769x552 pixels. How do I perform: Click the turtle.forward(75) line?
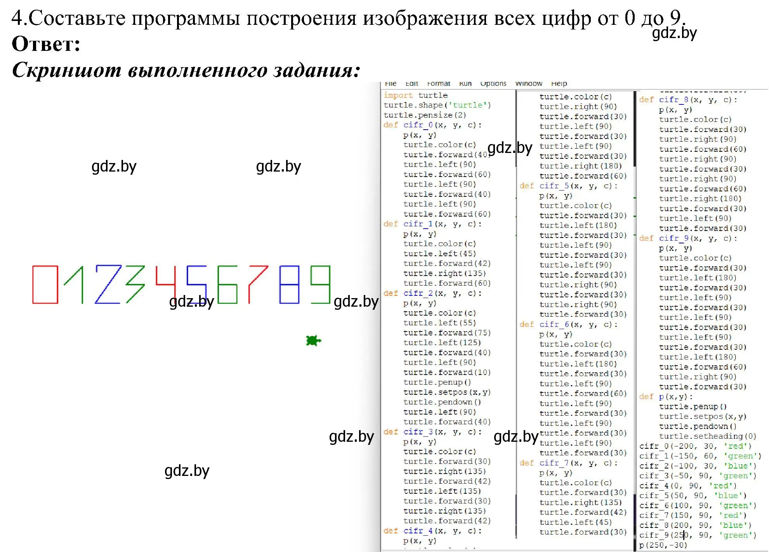pyautogui.click(x=447, y=333)
